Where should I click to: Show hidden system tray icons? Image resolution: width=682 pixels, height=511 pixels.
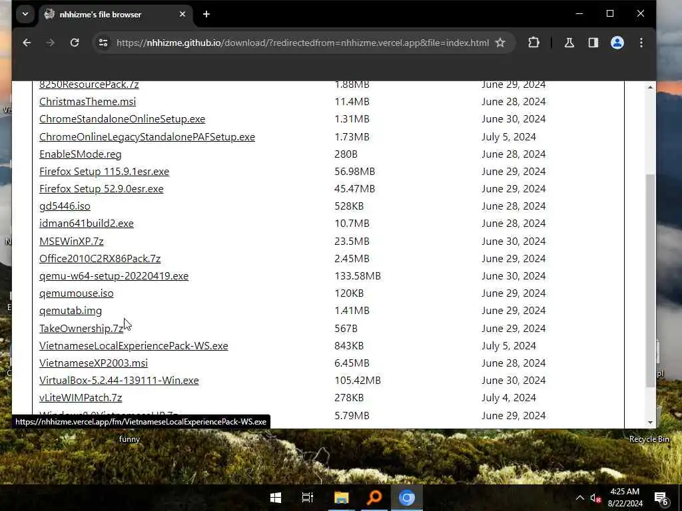click(580, 498)
